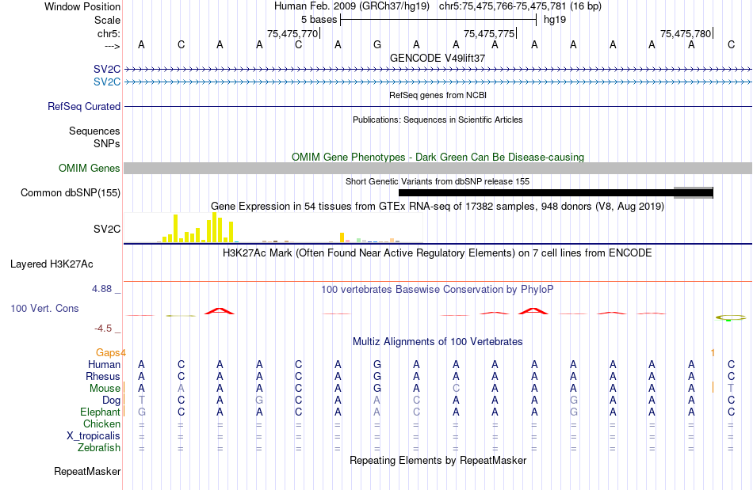
Task: Click the ---> base sequence direction label
Action: [x=112, y=46]
